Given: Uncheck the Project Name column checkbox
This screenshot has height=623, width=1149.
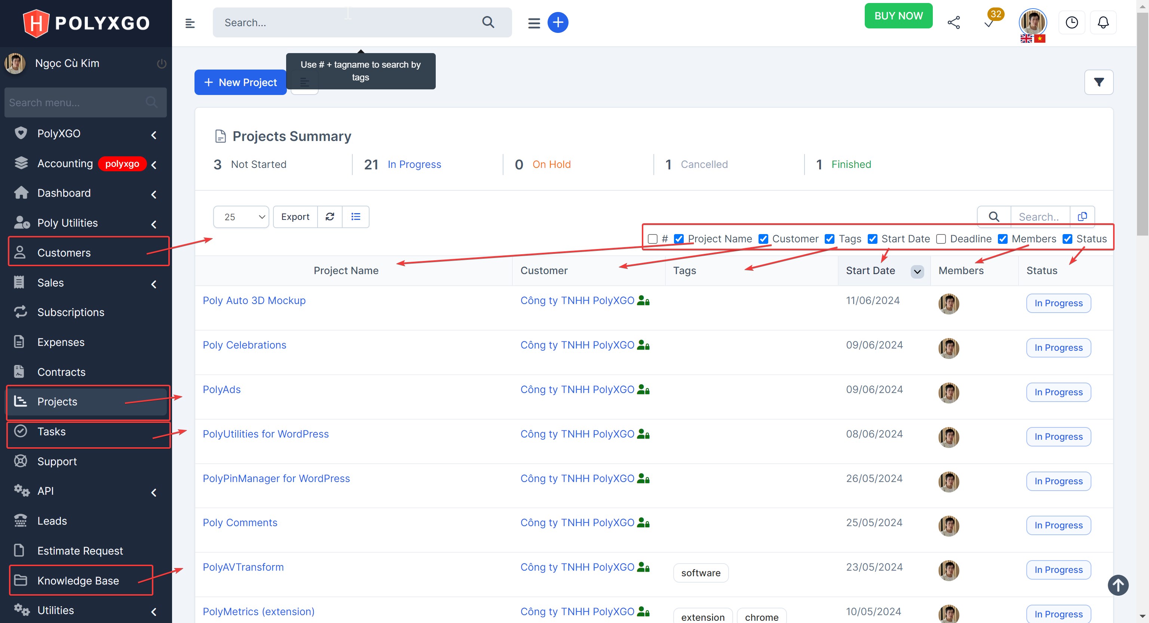Looking at the screenshot, I should click(678, 239).
